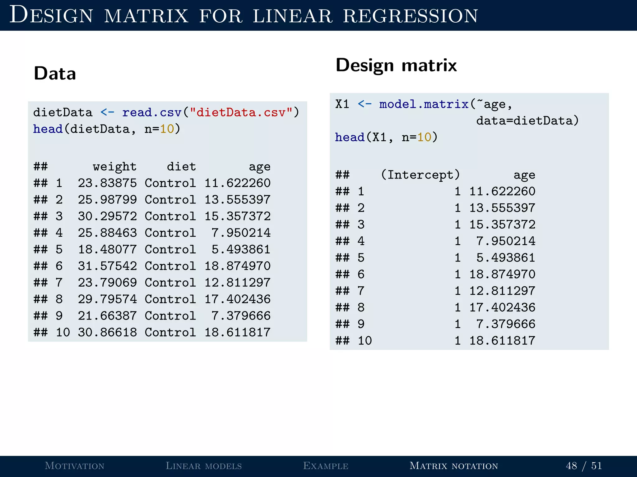Click the (Intercept) column header
The image size is (637, 477).
coord(420,175)
